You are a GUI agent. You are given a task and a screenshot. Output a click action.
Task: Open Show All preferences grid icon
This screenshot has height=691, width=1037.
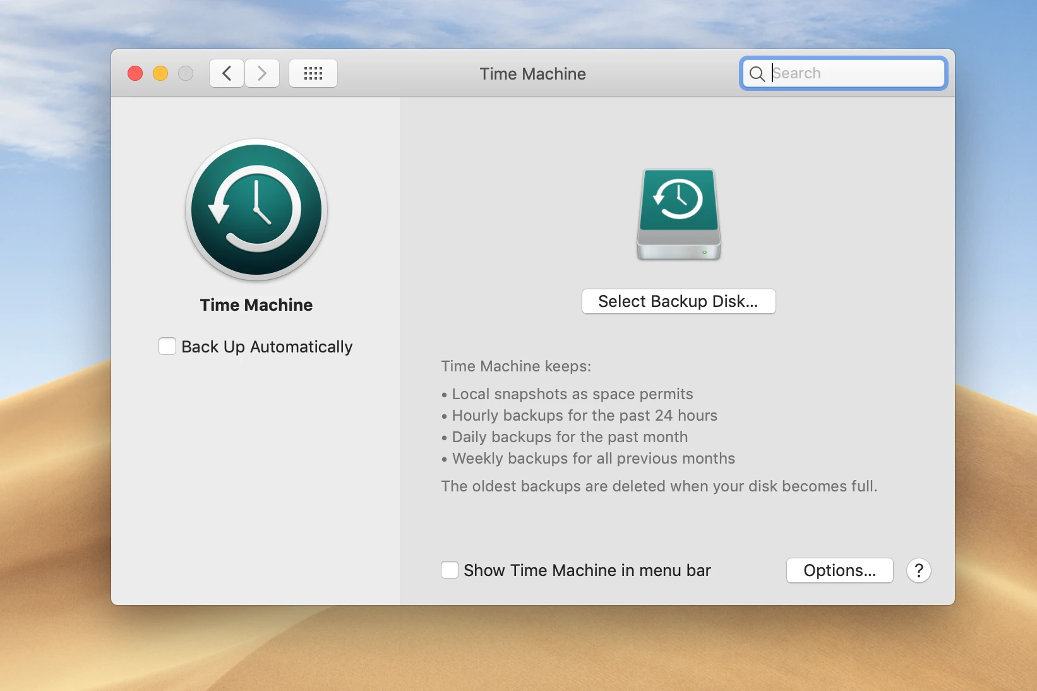(x=312, y=73)
